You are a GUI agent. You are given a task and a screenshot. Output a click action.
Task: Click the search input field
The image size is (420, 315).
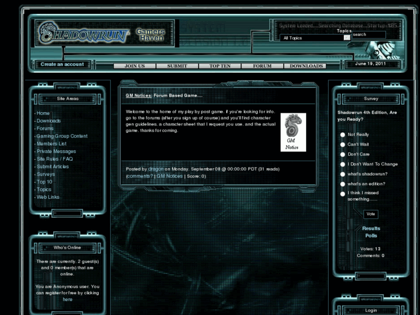369,35
